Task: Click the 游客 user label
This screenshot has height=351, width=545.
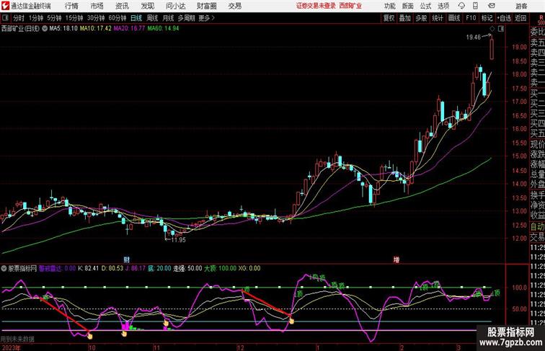Action: pos(521,6)
